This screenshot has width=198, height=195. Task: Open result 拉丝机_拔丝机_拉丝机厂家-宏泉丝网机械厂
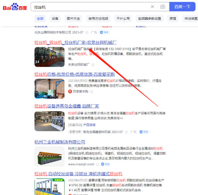coord(76,43)
